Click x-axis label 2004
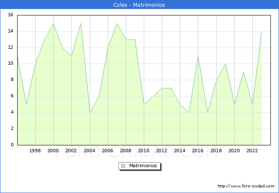This screenshot has height=193, width=279. coord(90,151)
